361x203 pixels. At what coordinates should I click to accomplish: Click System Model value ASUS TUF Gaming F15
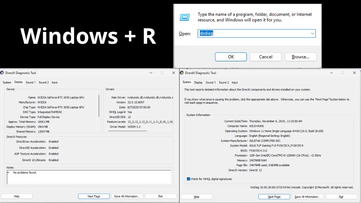point(276,146)
